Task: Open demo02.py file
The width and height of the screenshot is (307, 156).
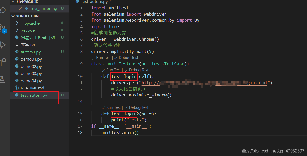Action: [x=31, y=66]
